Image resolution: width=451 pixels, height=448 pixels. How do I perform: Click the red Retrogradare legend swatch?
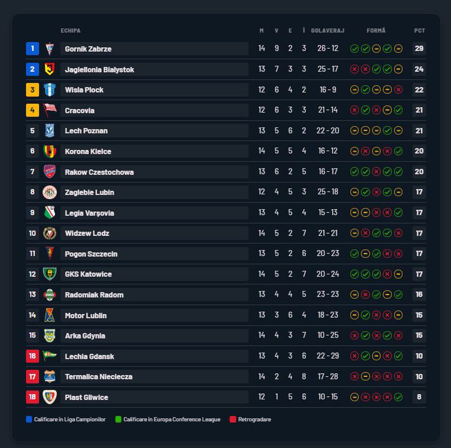click(x=233, y=419)
